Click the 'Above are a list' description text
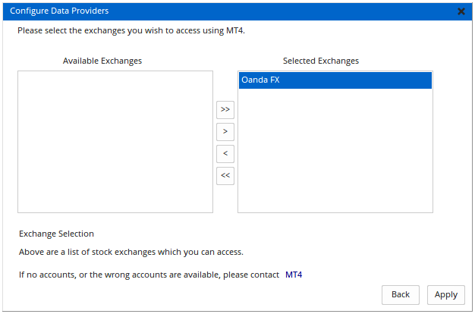Viewport: 475px width, 314px height. [x=131, y=252]
